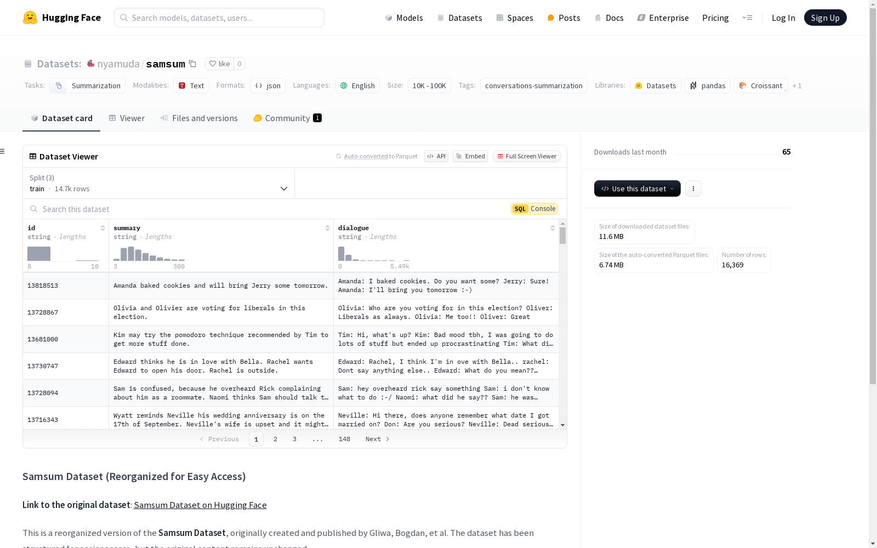The width and height of the screenshot is (877, 548).
Task: Click the Sign Up button
Action: click(x=825, y=18)
